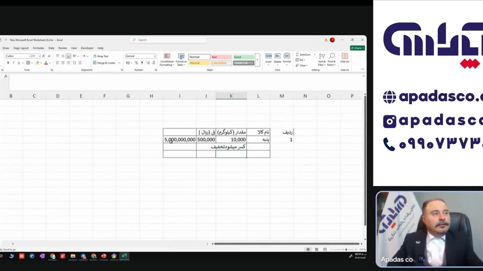This screenshot has height=271, width=483.
Task: Click the green Share button
Action: coord(357,48)
